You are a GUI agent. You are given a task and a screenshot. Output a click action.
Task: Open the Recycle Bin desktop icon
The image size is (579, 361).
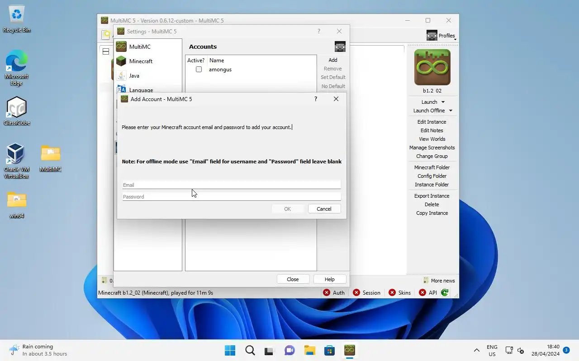[x=17, y=19]
